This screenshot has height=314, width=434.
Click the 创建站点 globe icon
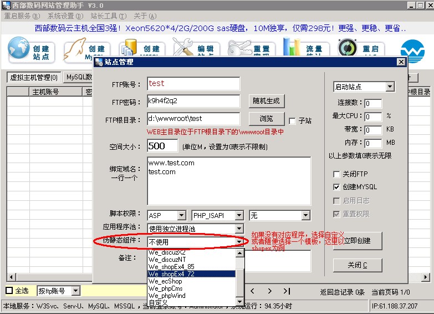point(20,49)
